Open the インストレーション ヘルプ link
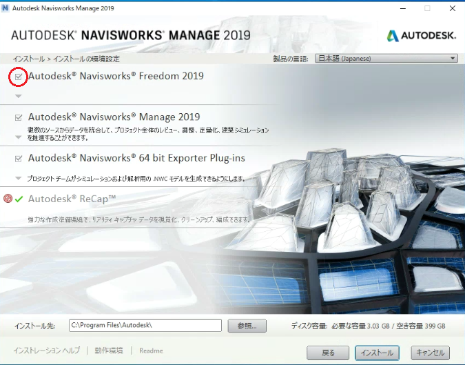The image size is (465, 365). coord(47,351)
